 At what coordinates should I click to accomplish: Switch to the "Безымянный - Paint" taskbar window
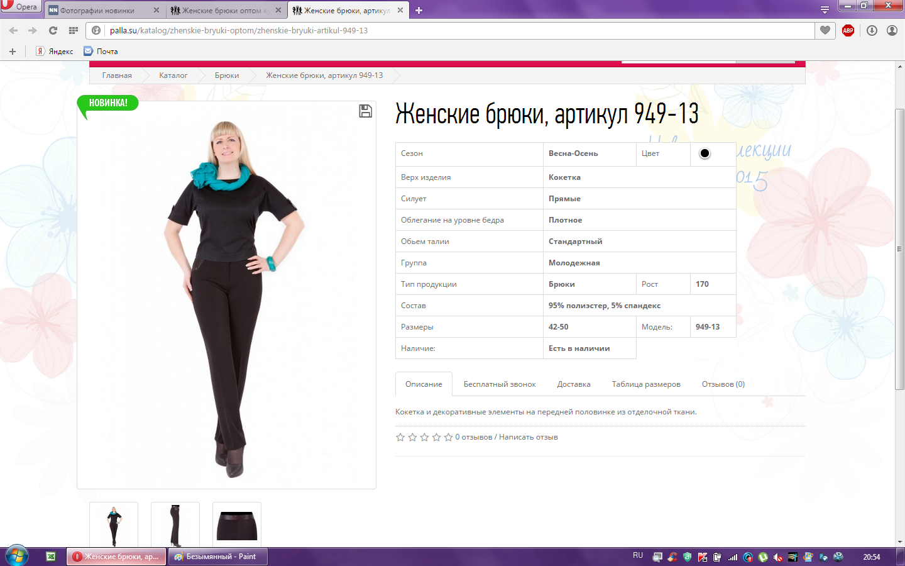click(217, 557)
